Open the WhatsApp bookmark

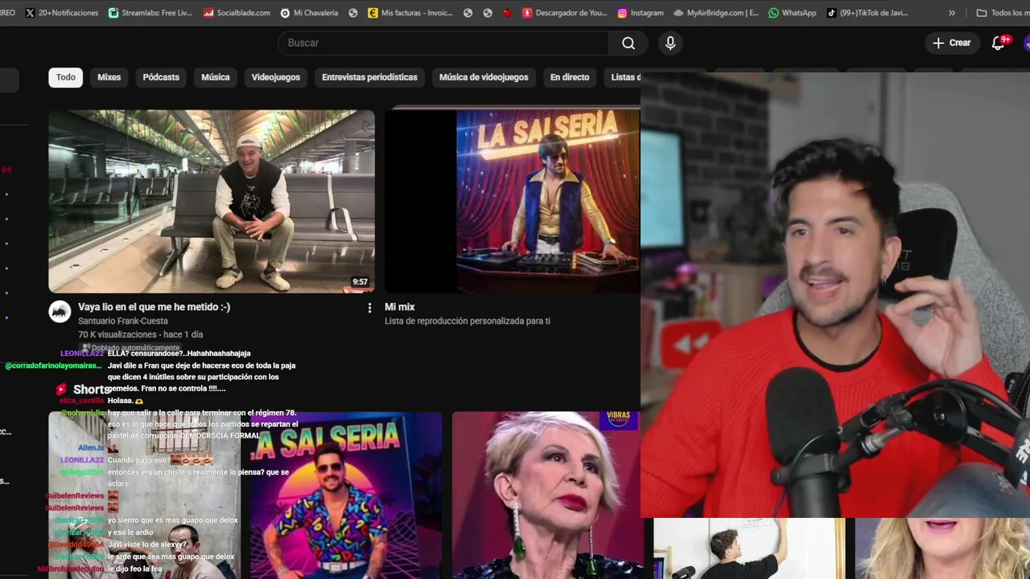(792, 13)
